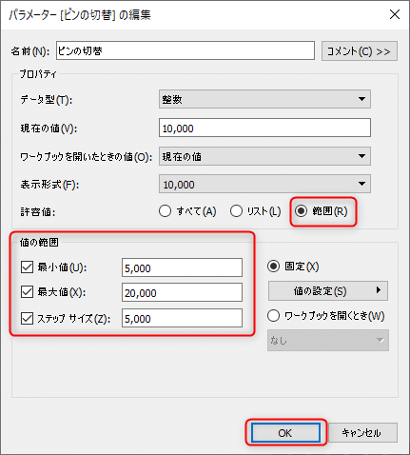
Task: Click the 最大値 field showing 20,000
Action: coord(182,292)
